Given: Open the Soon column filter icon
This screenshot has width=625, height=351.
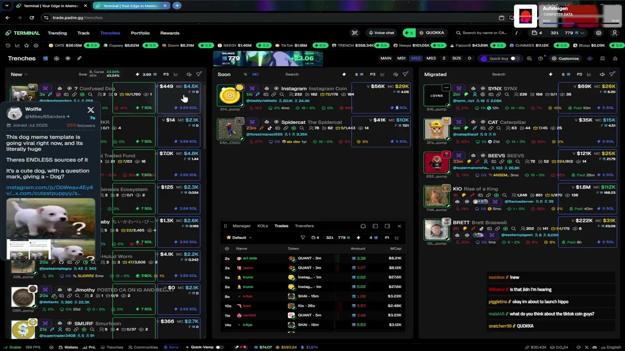Looking at the screenshot, I should pyautogui.click(x=405, y=75).
